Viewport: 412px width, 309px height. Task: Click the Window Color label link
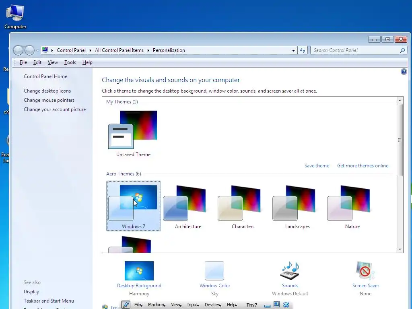tap(215, 286)
